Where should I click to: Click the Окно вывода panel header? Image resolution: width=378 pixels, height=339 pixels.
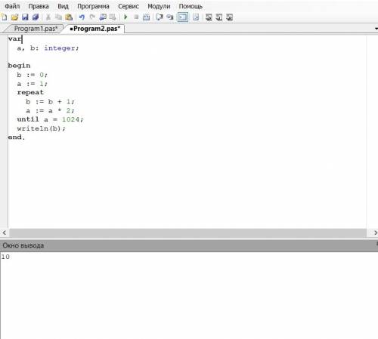[x=189, y=245]
